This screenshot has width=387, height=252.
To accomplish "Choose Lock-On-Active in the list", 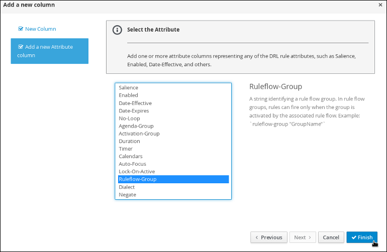I will click(x=173, y=171).
